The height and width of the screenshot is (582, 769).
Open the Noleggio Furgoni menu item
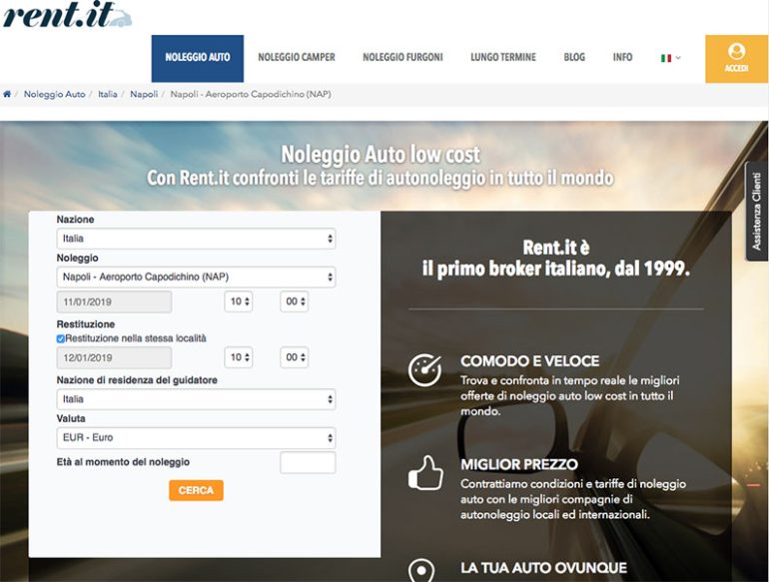[402, 57]
